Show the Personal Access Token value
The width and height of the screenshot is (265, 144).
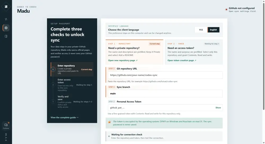(x=218, y=107)
